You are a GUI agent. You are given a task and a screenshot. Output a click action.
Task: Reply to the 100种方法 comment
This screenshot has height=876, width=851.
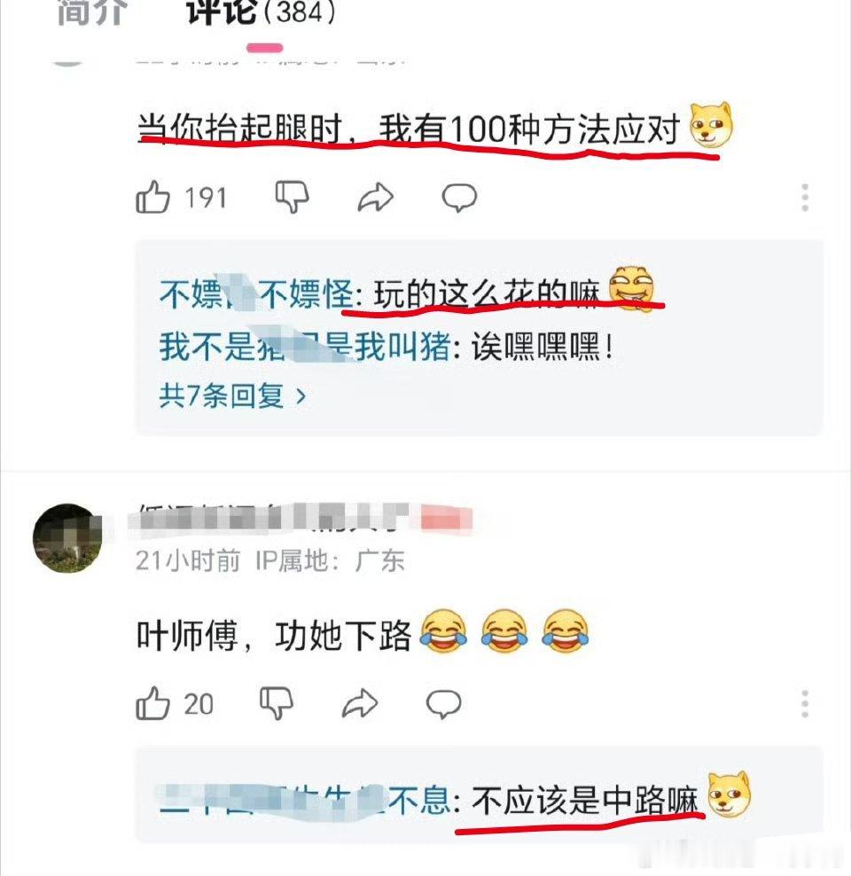(459, 198)
